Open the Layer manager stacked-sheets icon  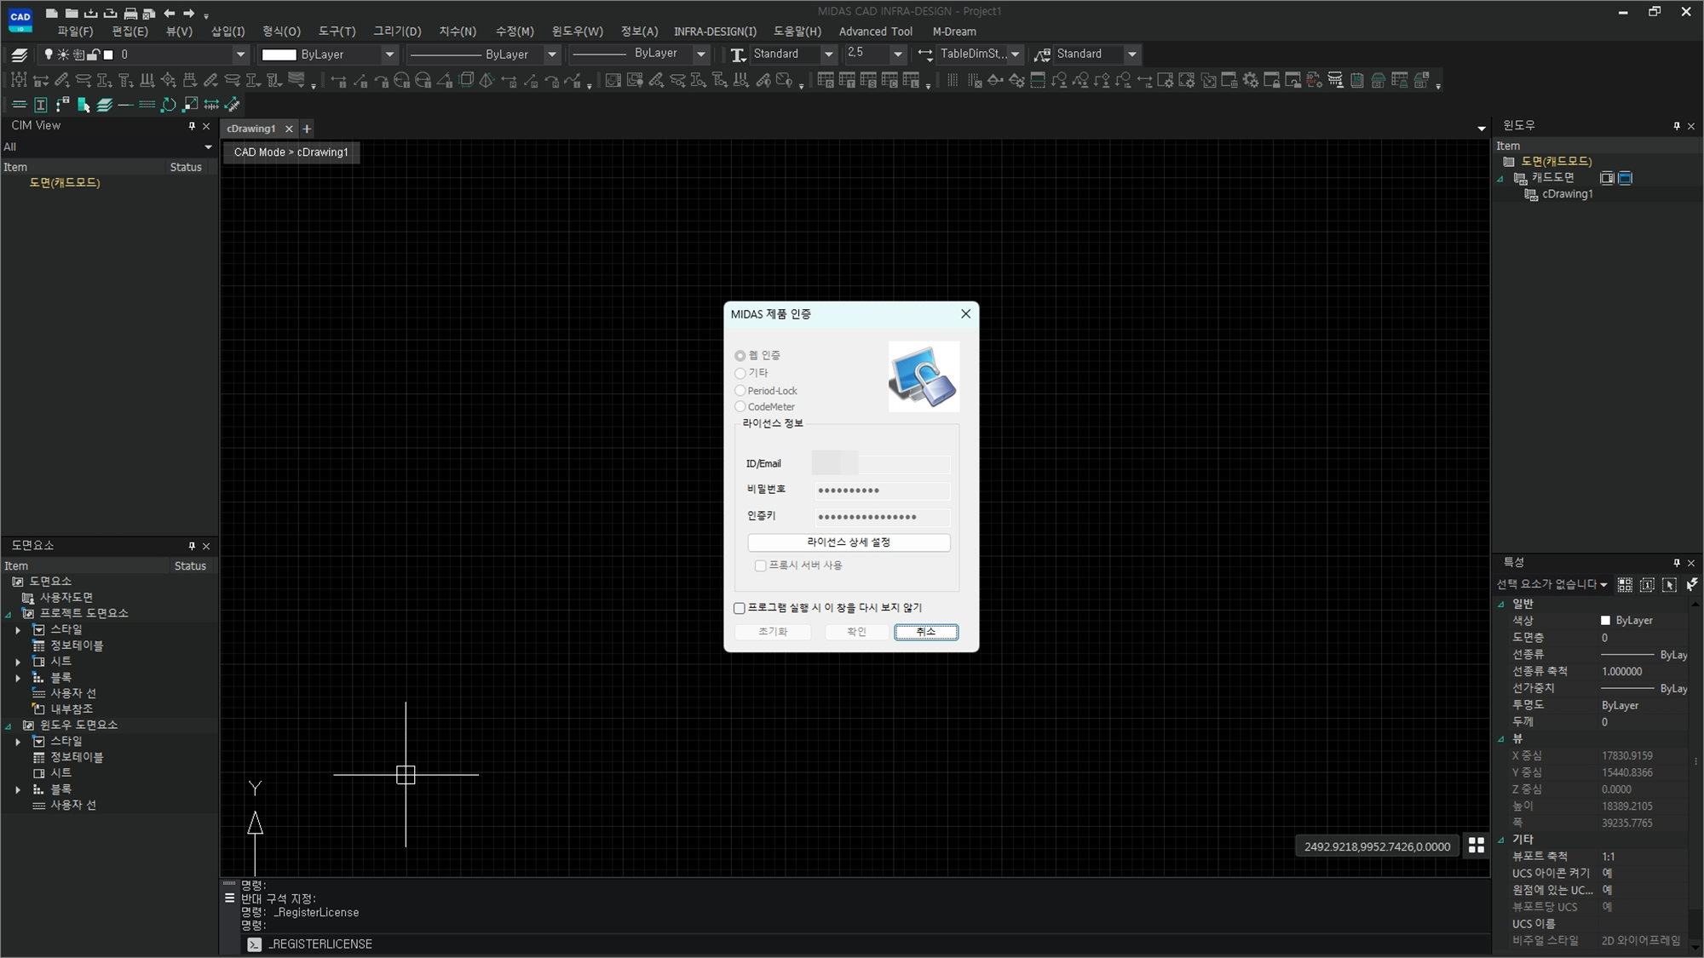(19, 54)
